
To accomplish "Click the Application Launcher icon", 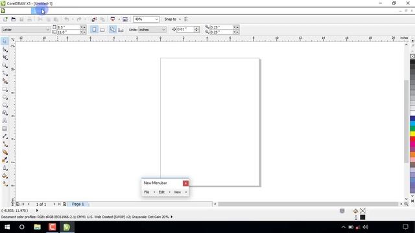I will tap(113, 19).
